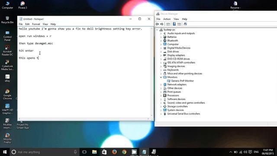Switch to Device Manager taskbar button
The width and height of the screenshot is (277, 156).
(154, 152)
